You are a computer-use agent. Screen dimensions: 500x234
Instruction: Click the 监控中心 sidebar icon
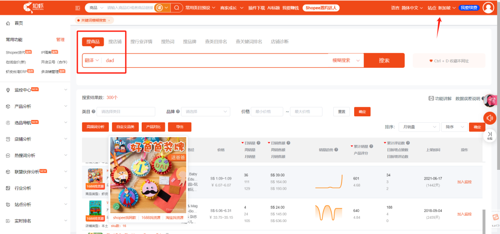point(8,90)
